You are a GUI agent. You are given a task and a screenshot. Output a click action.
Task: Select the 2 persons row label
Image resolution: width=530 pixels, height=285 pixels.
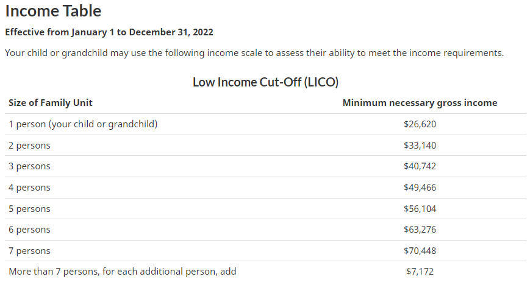29,146
